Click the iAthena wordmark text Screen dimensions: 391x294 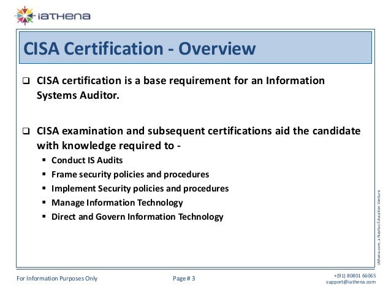64,17
